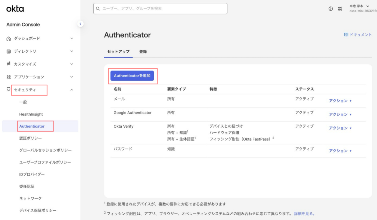This screenshot has width=377, height=220.
Task: Click the Authenticatorを追加 button
Action: click(x=133, y=76)
